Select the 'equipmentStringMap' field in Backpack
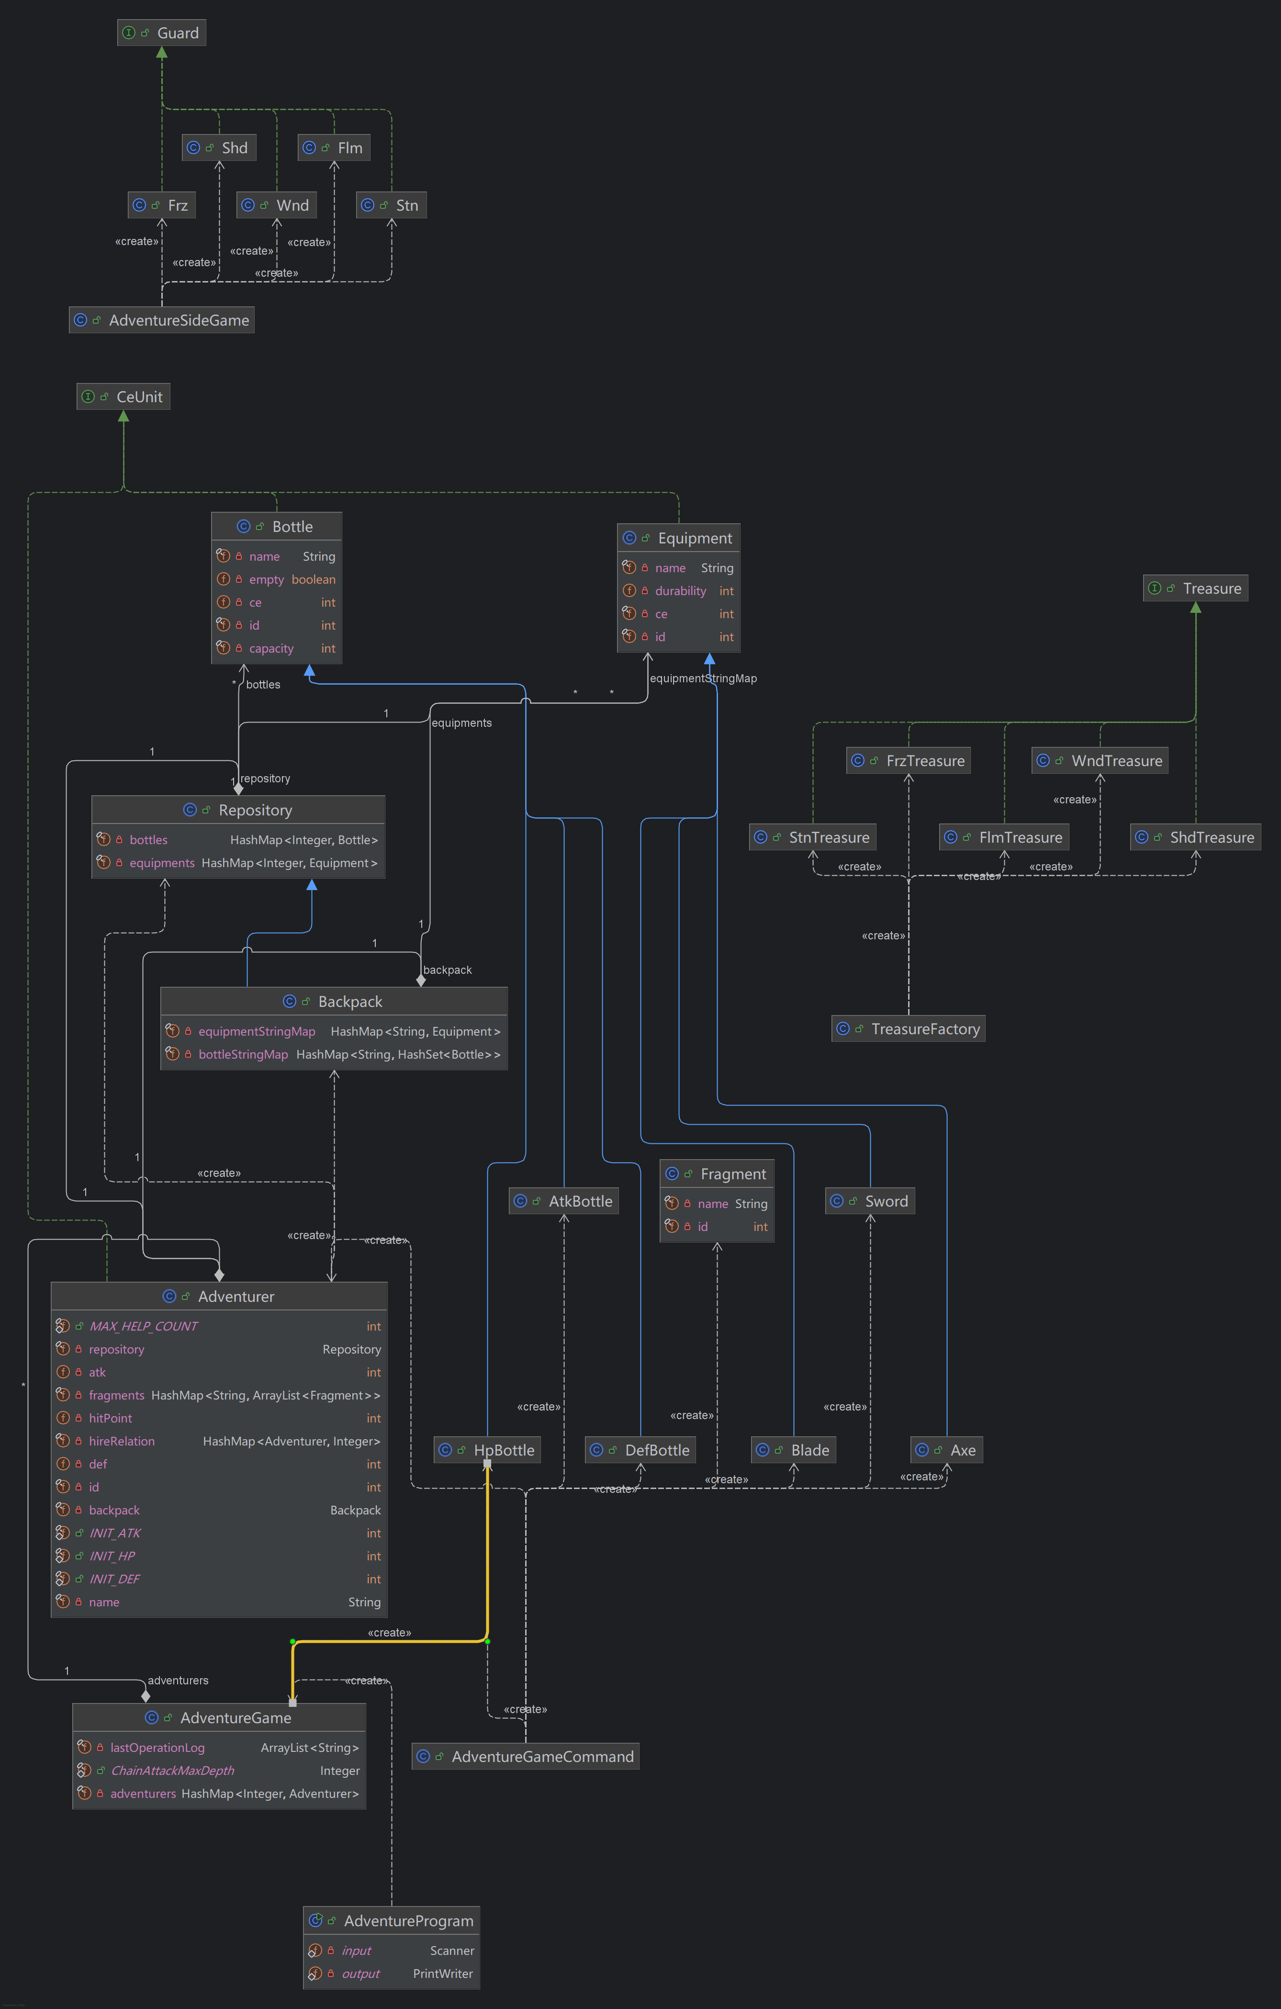Image resolution: width=1281 pixels, height=2009 pixels. point(334,1031)
